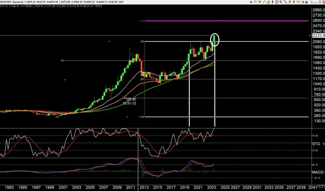Click the slash-H measure tool icon
The width and height of the screenshot is (325, 191).
303,2
